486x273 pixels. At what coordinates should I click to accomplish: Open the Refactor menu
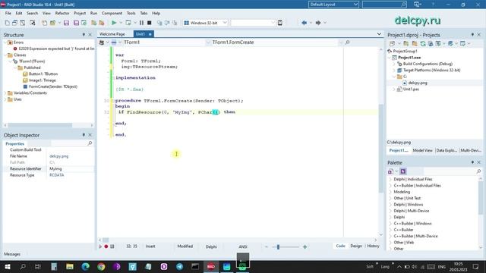[62, 14]
